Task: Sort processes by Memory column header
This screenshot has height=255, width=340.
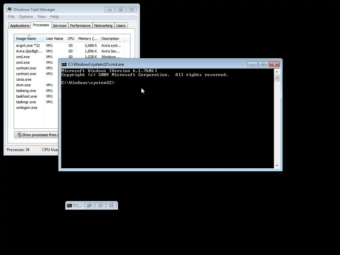Action: pos(88,39)
